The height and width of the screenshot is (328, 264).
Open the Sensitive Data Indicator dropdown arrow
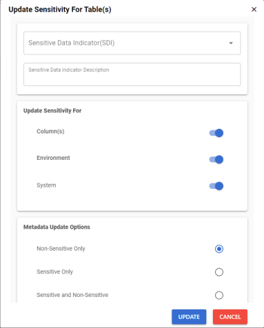[x=231, y=43]
